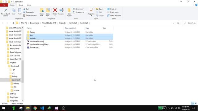Click Select all
The width and height of the screenshot is (198, 111).
[x=112, y=9]
